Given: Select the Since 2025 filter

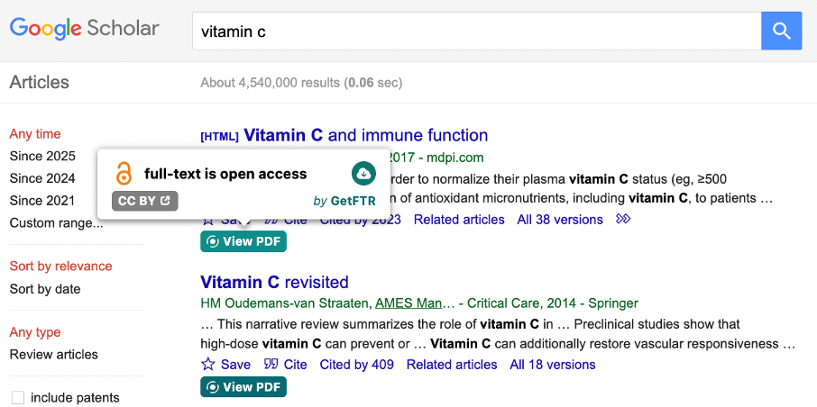Looking at the screenshot, I should point(42,156).
